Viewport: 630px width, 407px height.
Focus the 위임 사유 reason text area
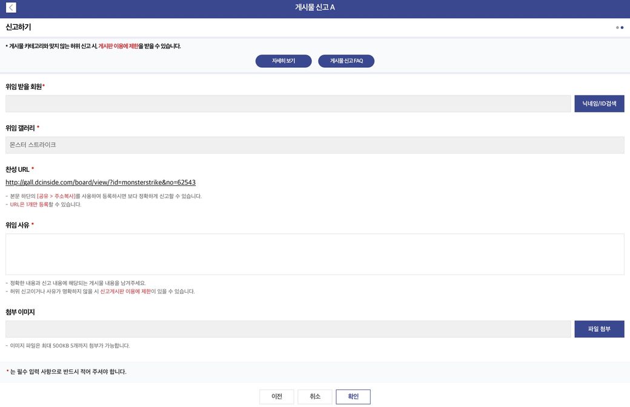tap(315, 254)
